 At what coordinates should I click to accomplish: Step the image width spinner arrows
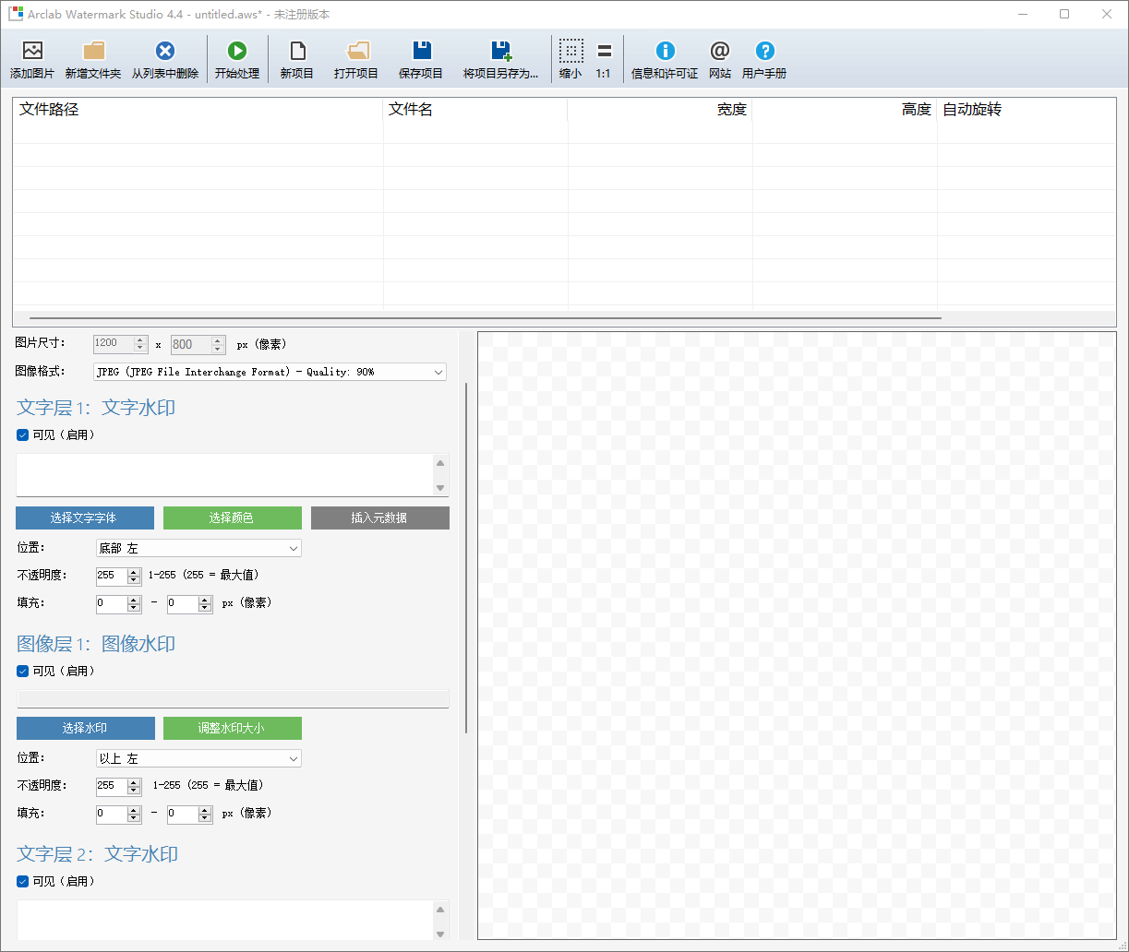[x=141, y=344]
